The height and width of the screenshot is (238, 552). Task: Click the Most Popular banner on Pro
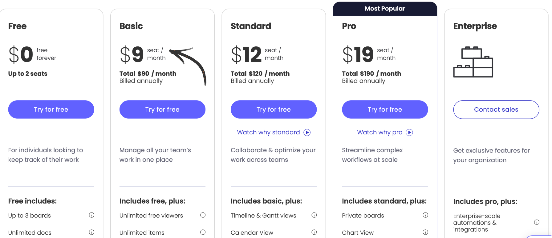click(x=385, y=9)
